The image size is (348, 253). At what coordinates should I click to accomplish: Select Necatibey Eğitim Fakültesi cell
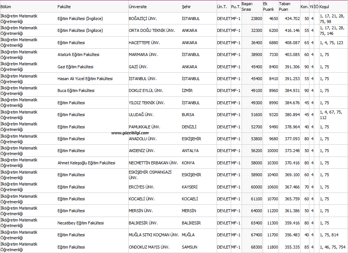[x=81, y=223]
